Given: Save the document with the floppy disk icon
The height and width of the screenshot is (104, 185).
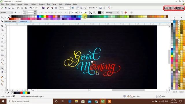Looking at the screenshot, I should pyautogui.click(x=9, y=8).
